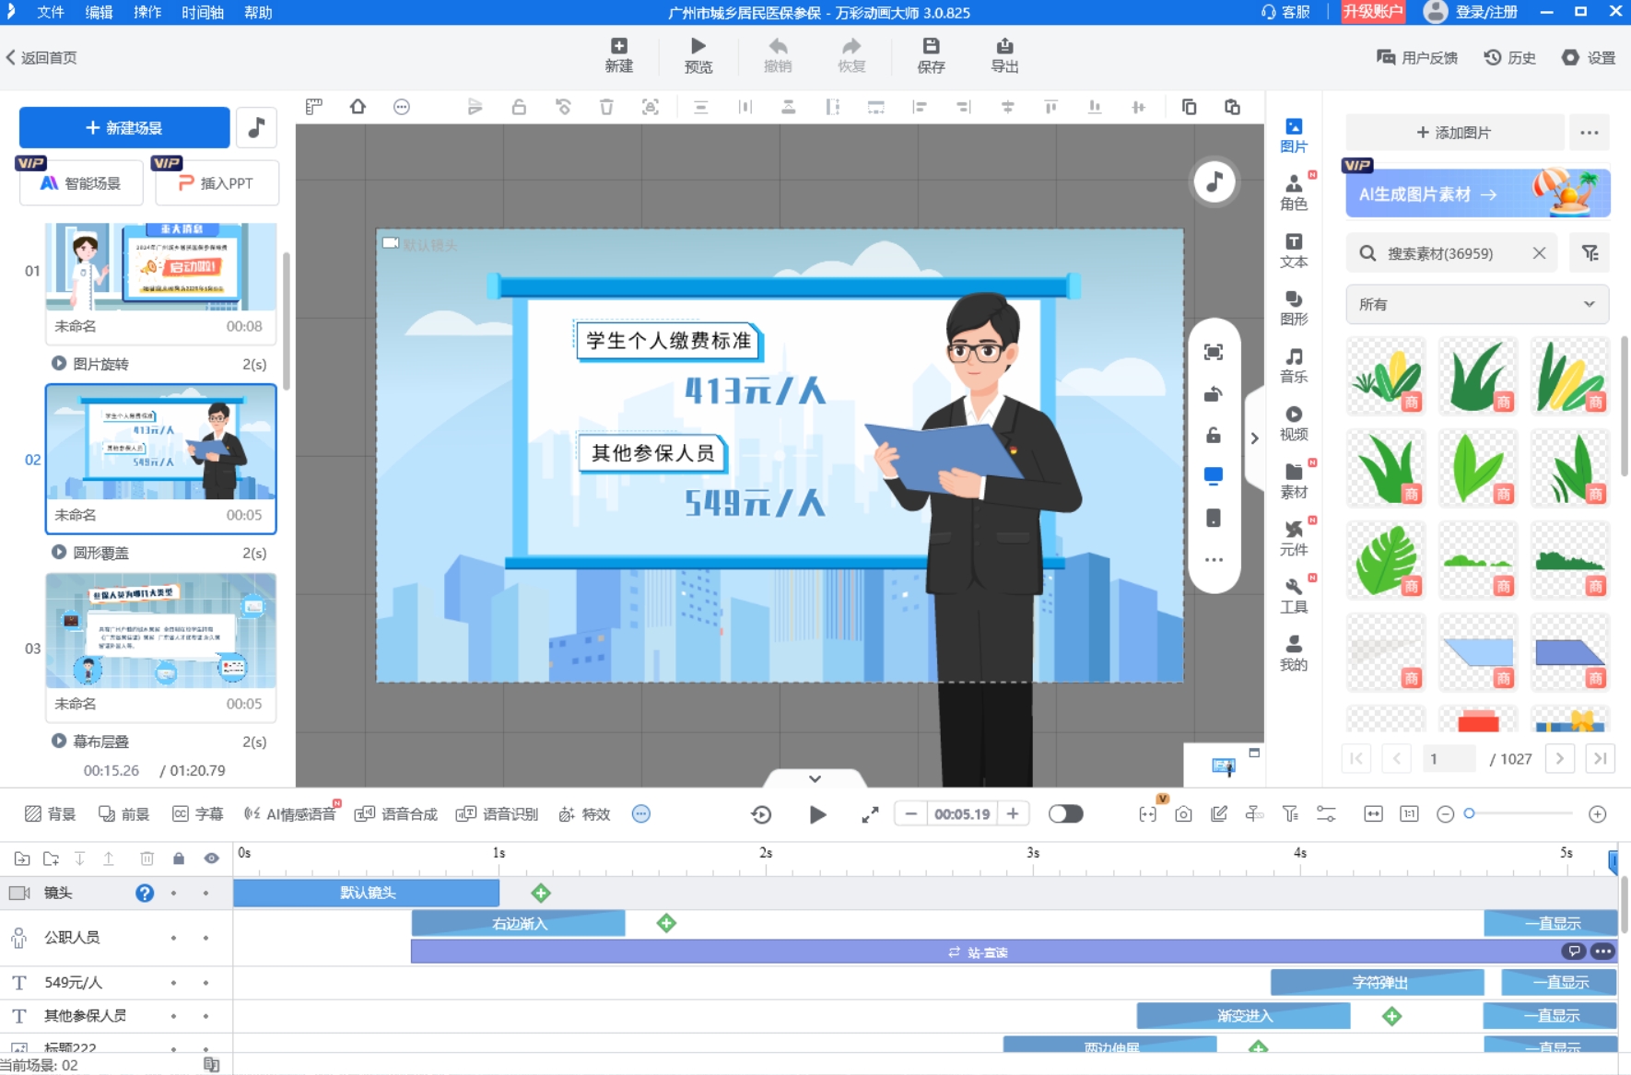Collapse the canvas bottom chevron handle
The width and height of the screenshot is (1631, 1075).
click(815, 778)
